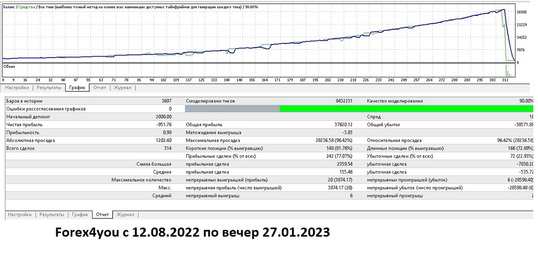Select the profit factor value 0.98
Screen dimensions: 538x254
(x=167, y=132)
